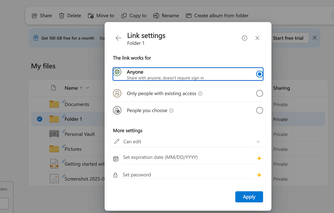Open the Pictures folder
This screenshot has height=213, width=334.
[x=73, y=149]
